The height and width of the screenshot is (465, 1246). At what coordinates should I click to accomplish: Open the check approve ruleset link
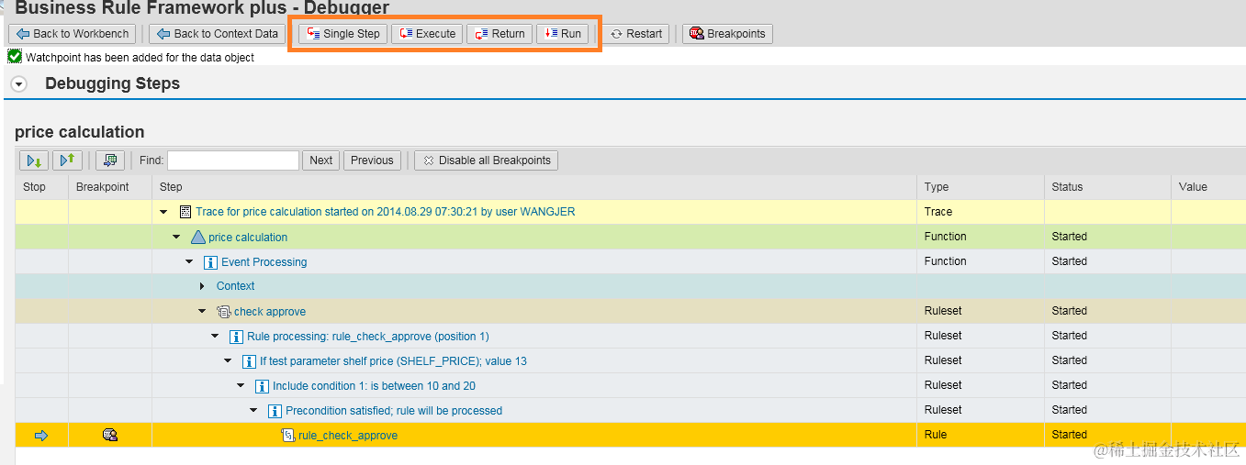click(x=270, y=312)
